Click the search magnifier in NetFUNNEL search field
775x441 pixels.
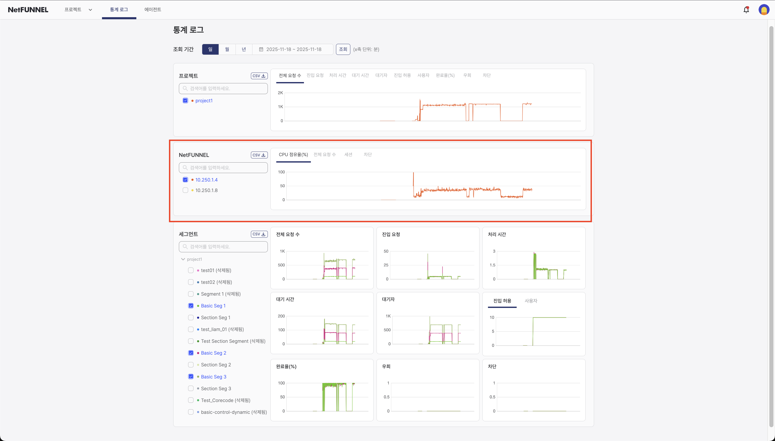[186, 167]
